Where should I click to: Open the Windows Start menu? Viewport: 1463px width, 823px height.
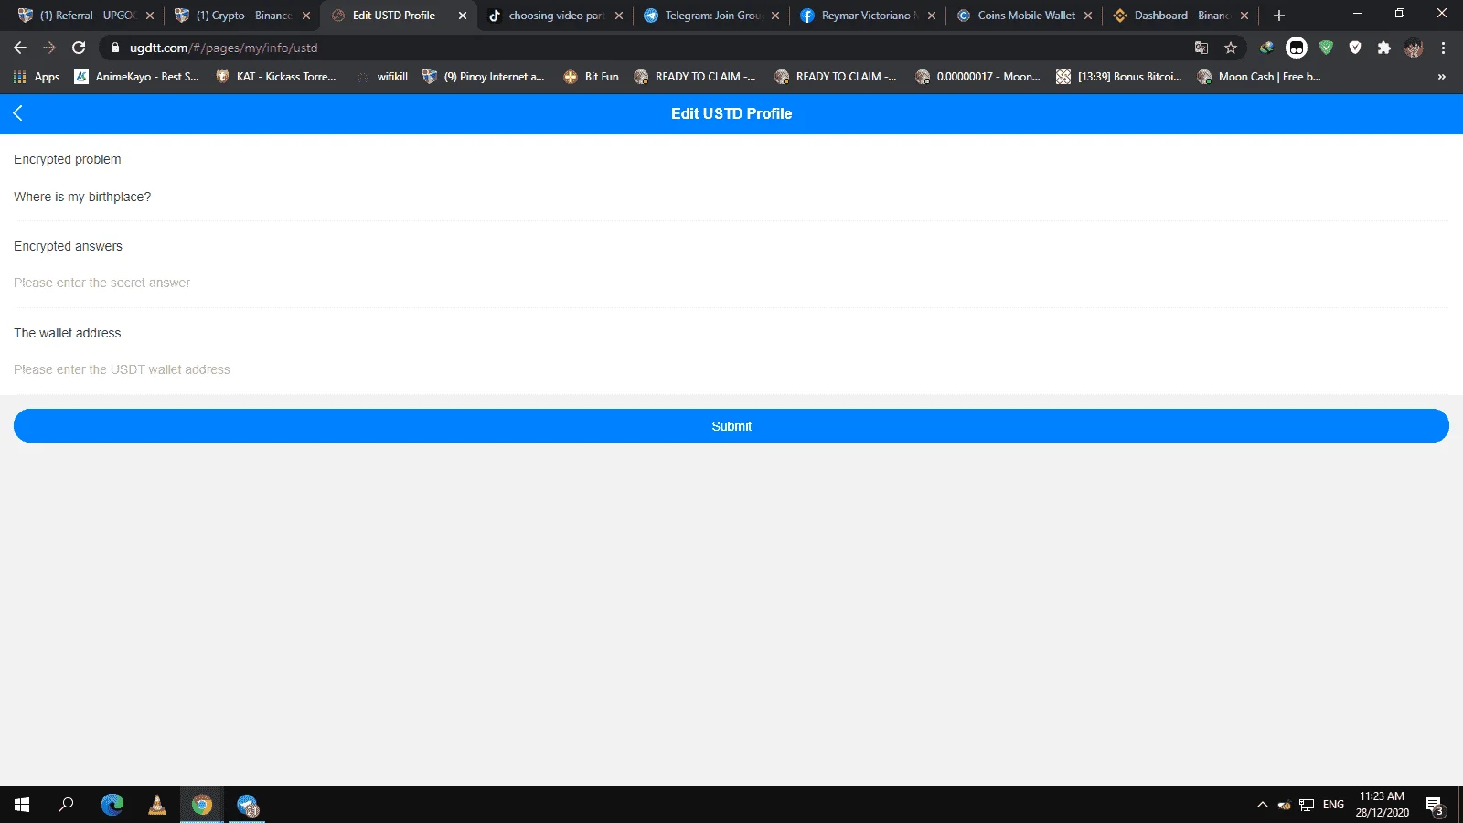point(22,805)
